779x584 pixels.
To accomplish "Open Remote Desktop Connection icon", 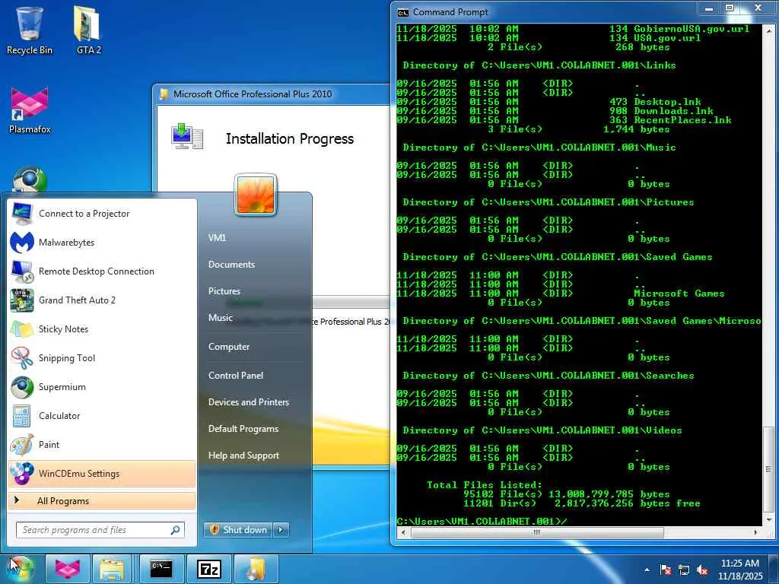I will click(x=22, y=271).
